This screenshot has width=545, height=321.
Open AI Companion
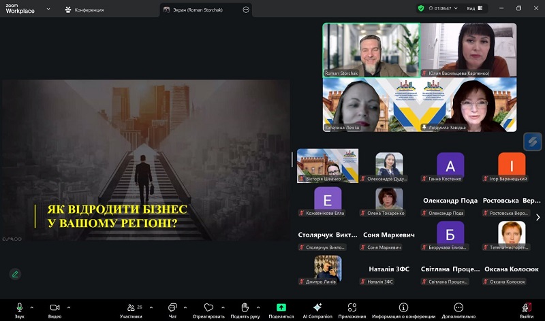(x=317, y=309)
